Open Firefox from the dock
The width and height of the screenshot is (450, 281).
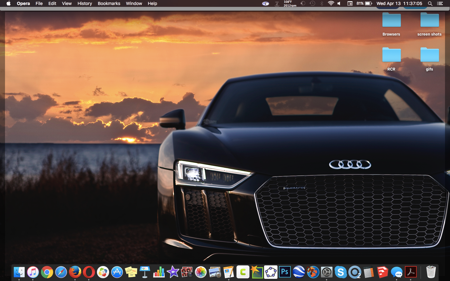coord(75,272)
